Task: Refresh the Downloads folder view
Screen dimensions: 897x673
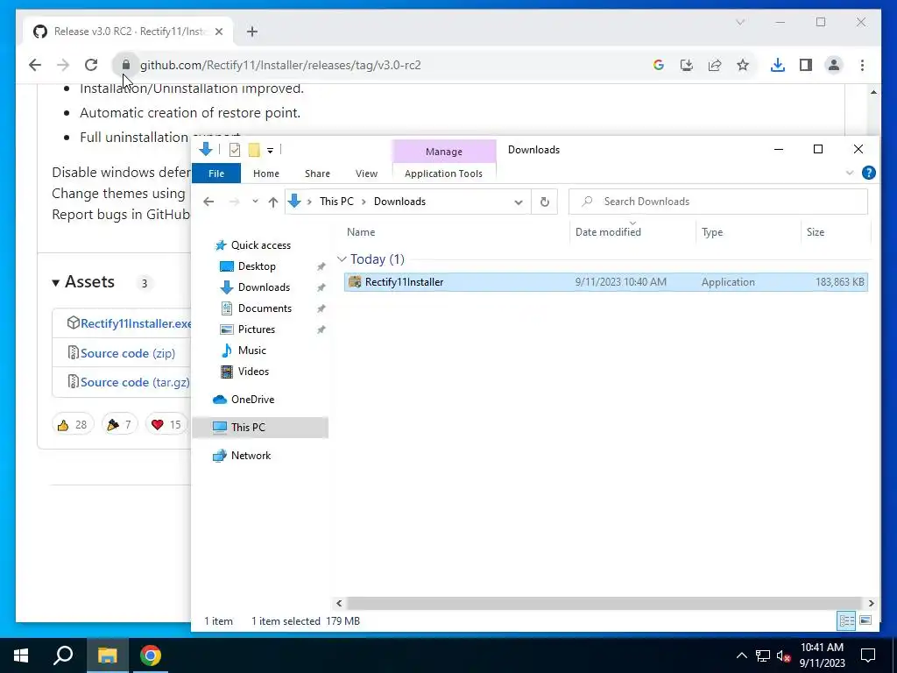Action: point(545,202)
